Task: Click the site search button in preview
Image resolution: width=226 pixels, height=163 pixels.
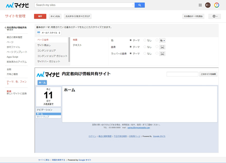Action: [208, 74]
